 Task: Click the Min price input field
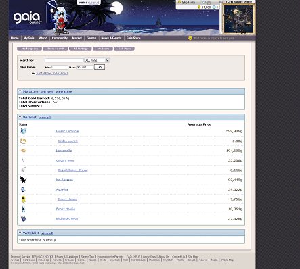point(60,67)
